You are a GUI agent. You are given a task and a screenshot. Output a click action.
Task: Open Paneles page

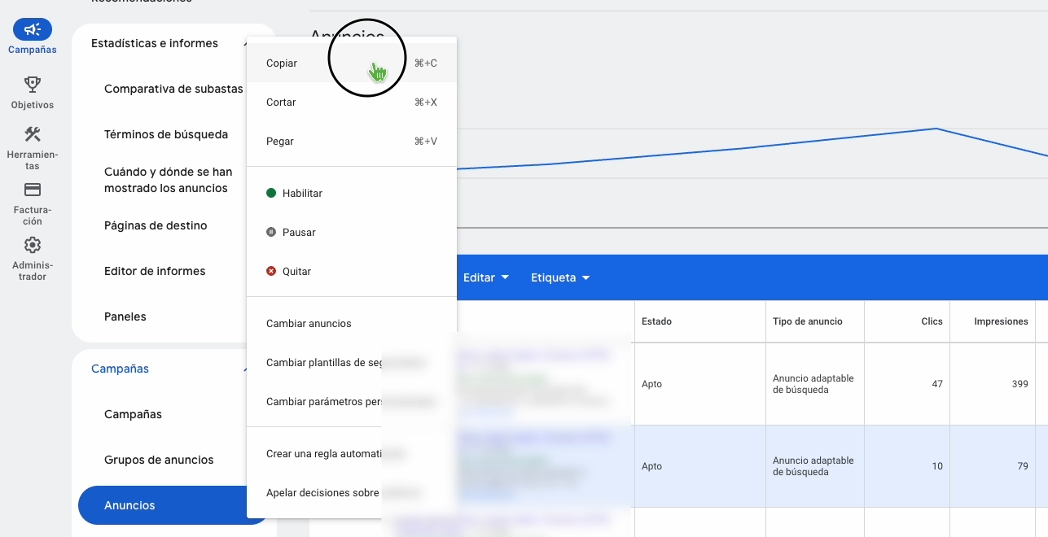click(125, 317)
